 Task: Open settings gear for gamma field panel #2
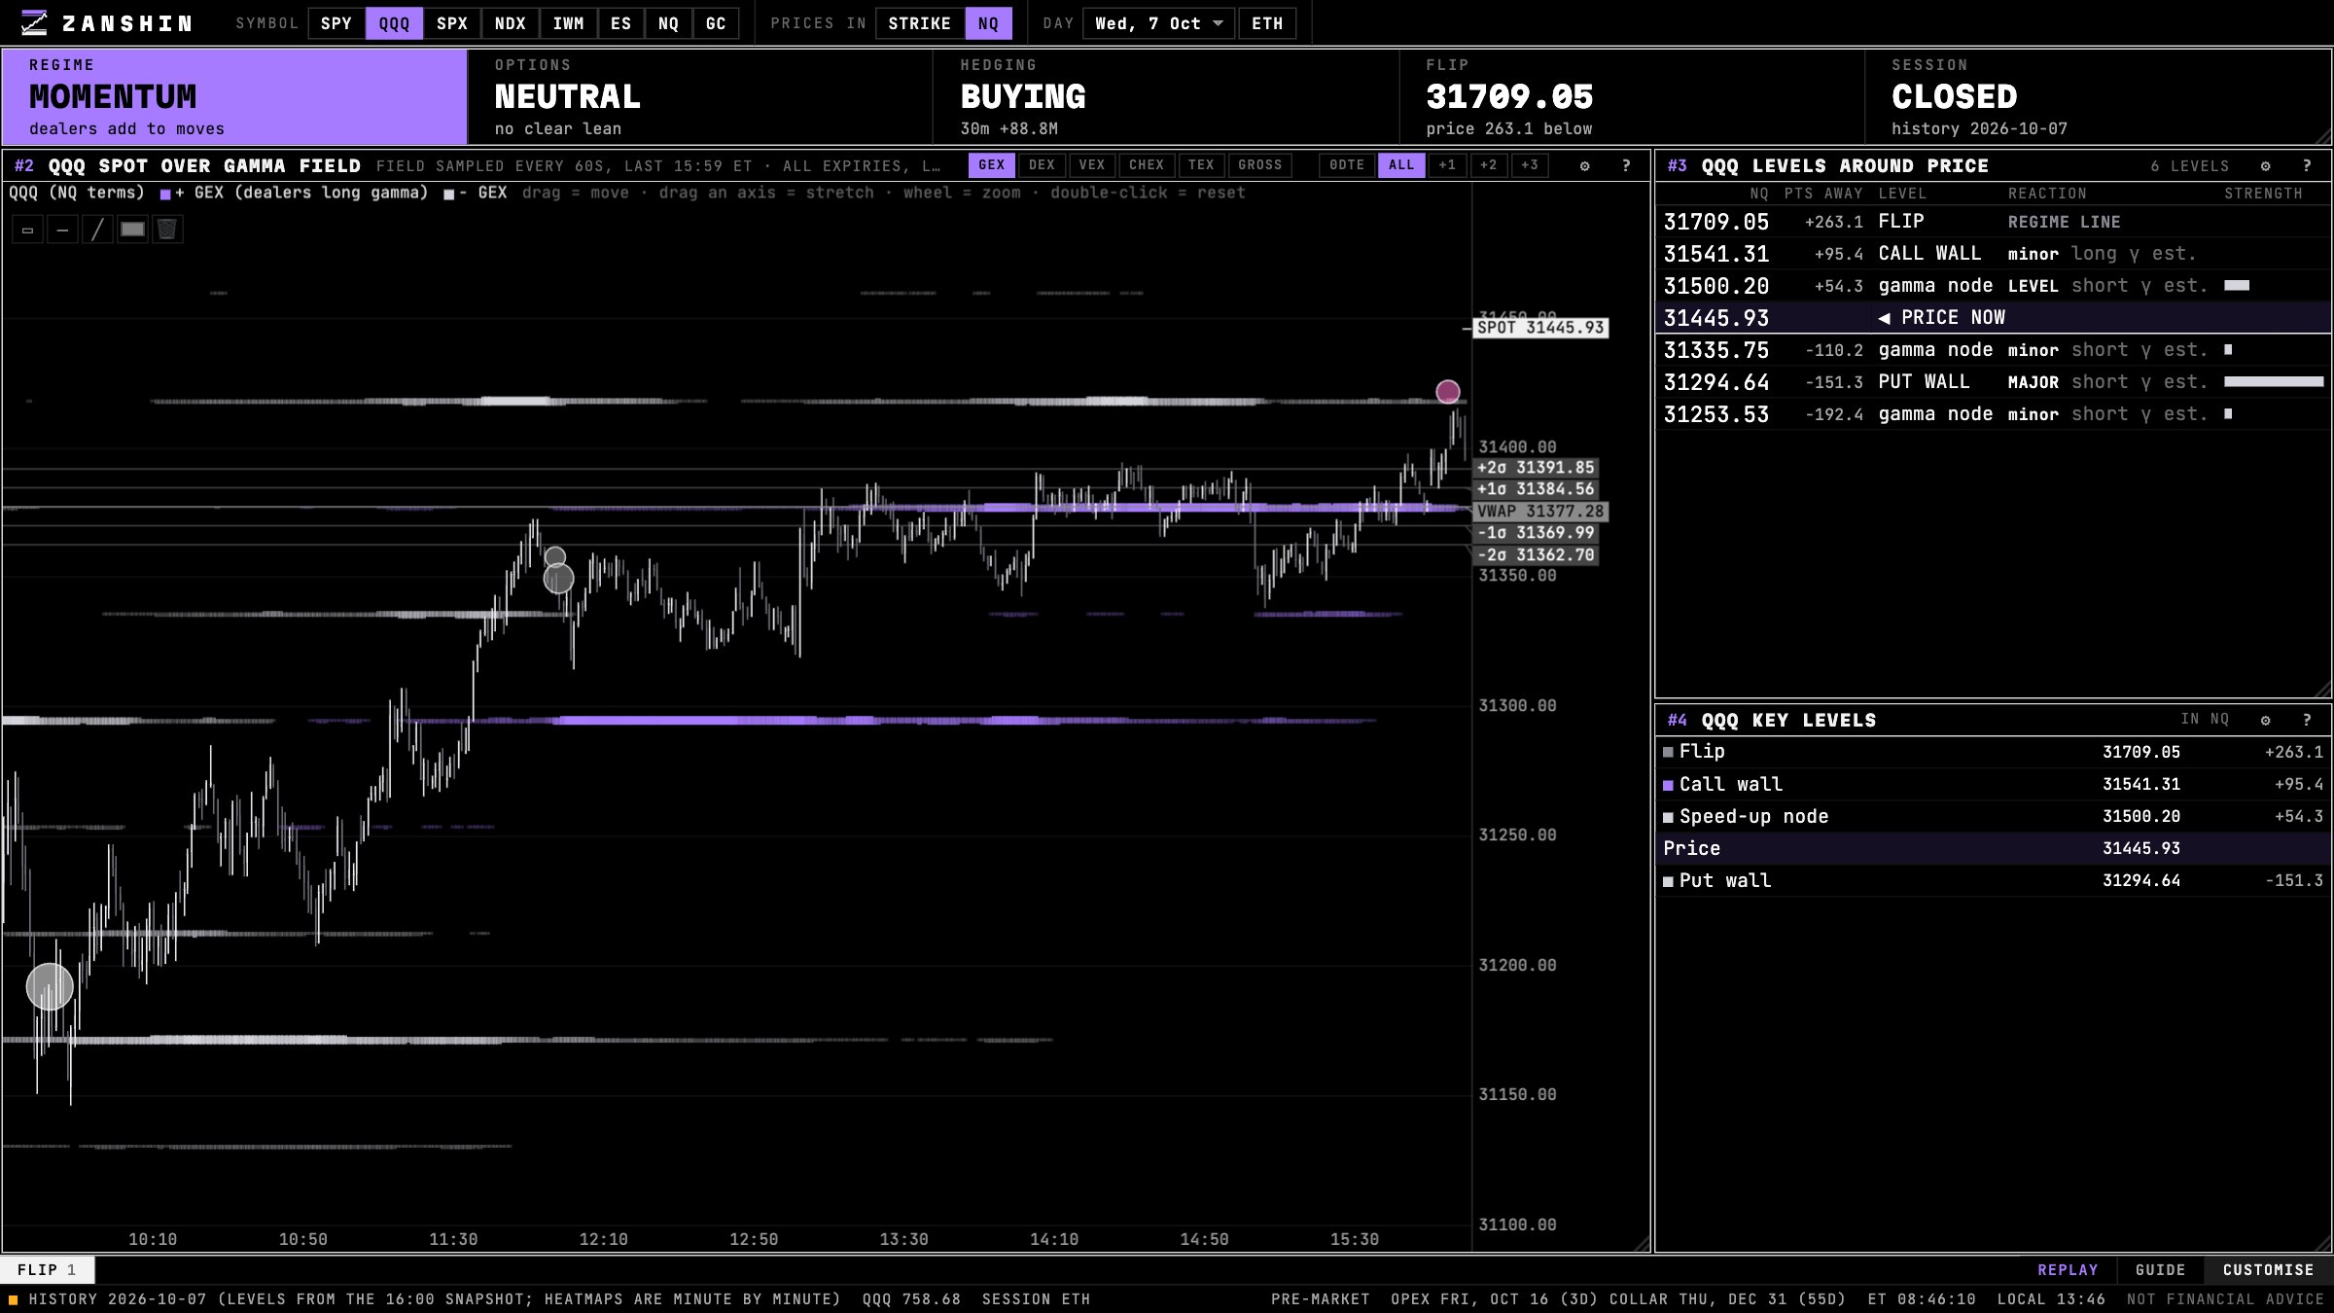point(1584,165)
